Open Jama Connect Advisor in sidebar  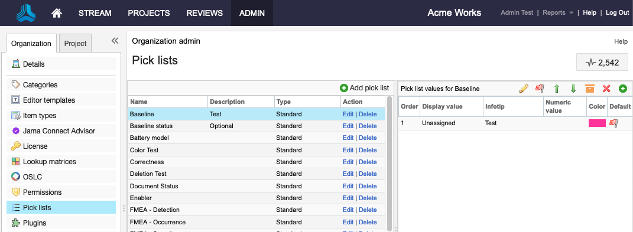pyautogui.click(x=61, y=130)
